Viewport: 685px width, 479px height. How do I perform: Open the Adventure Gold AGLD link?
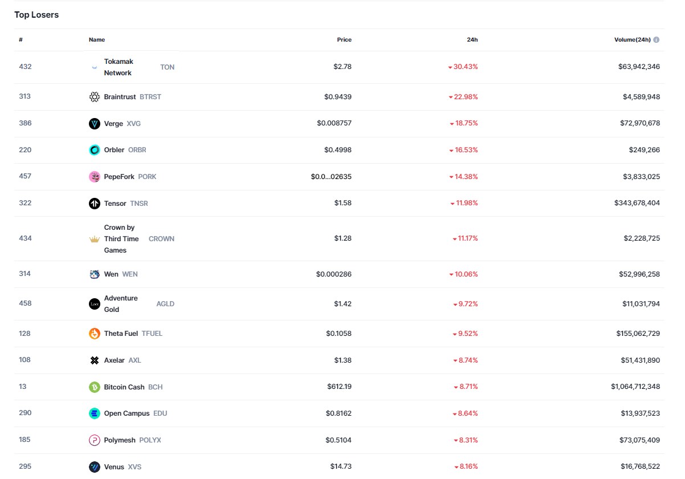coord(121,304)
